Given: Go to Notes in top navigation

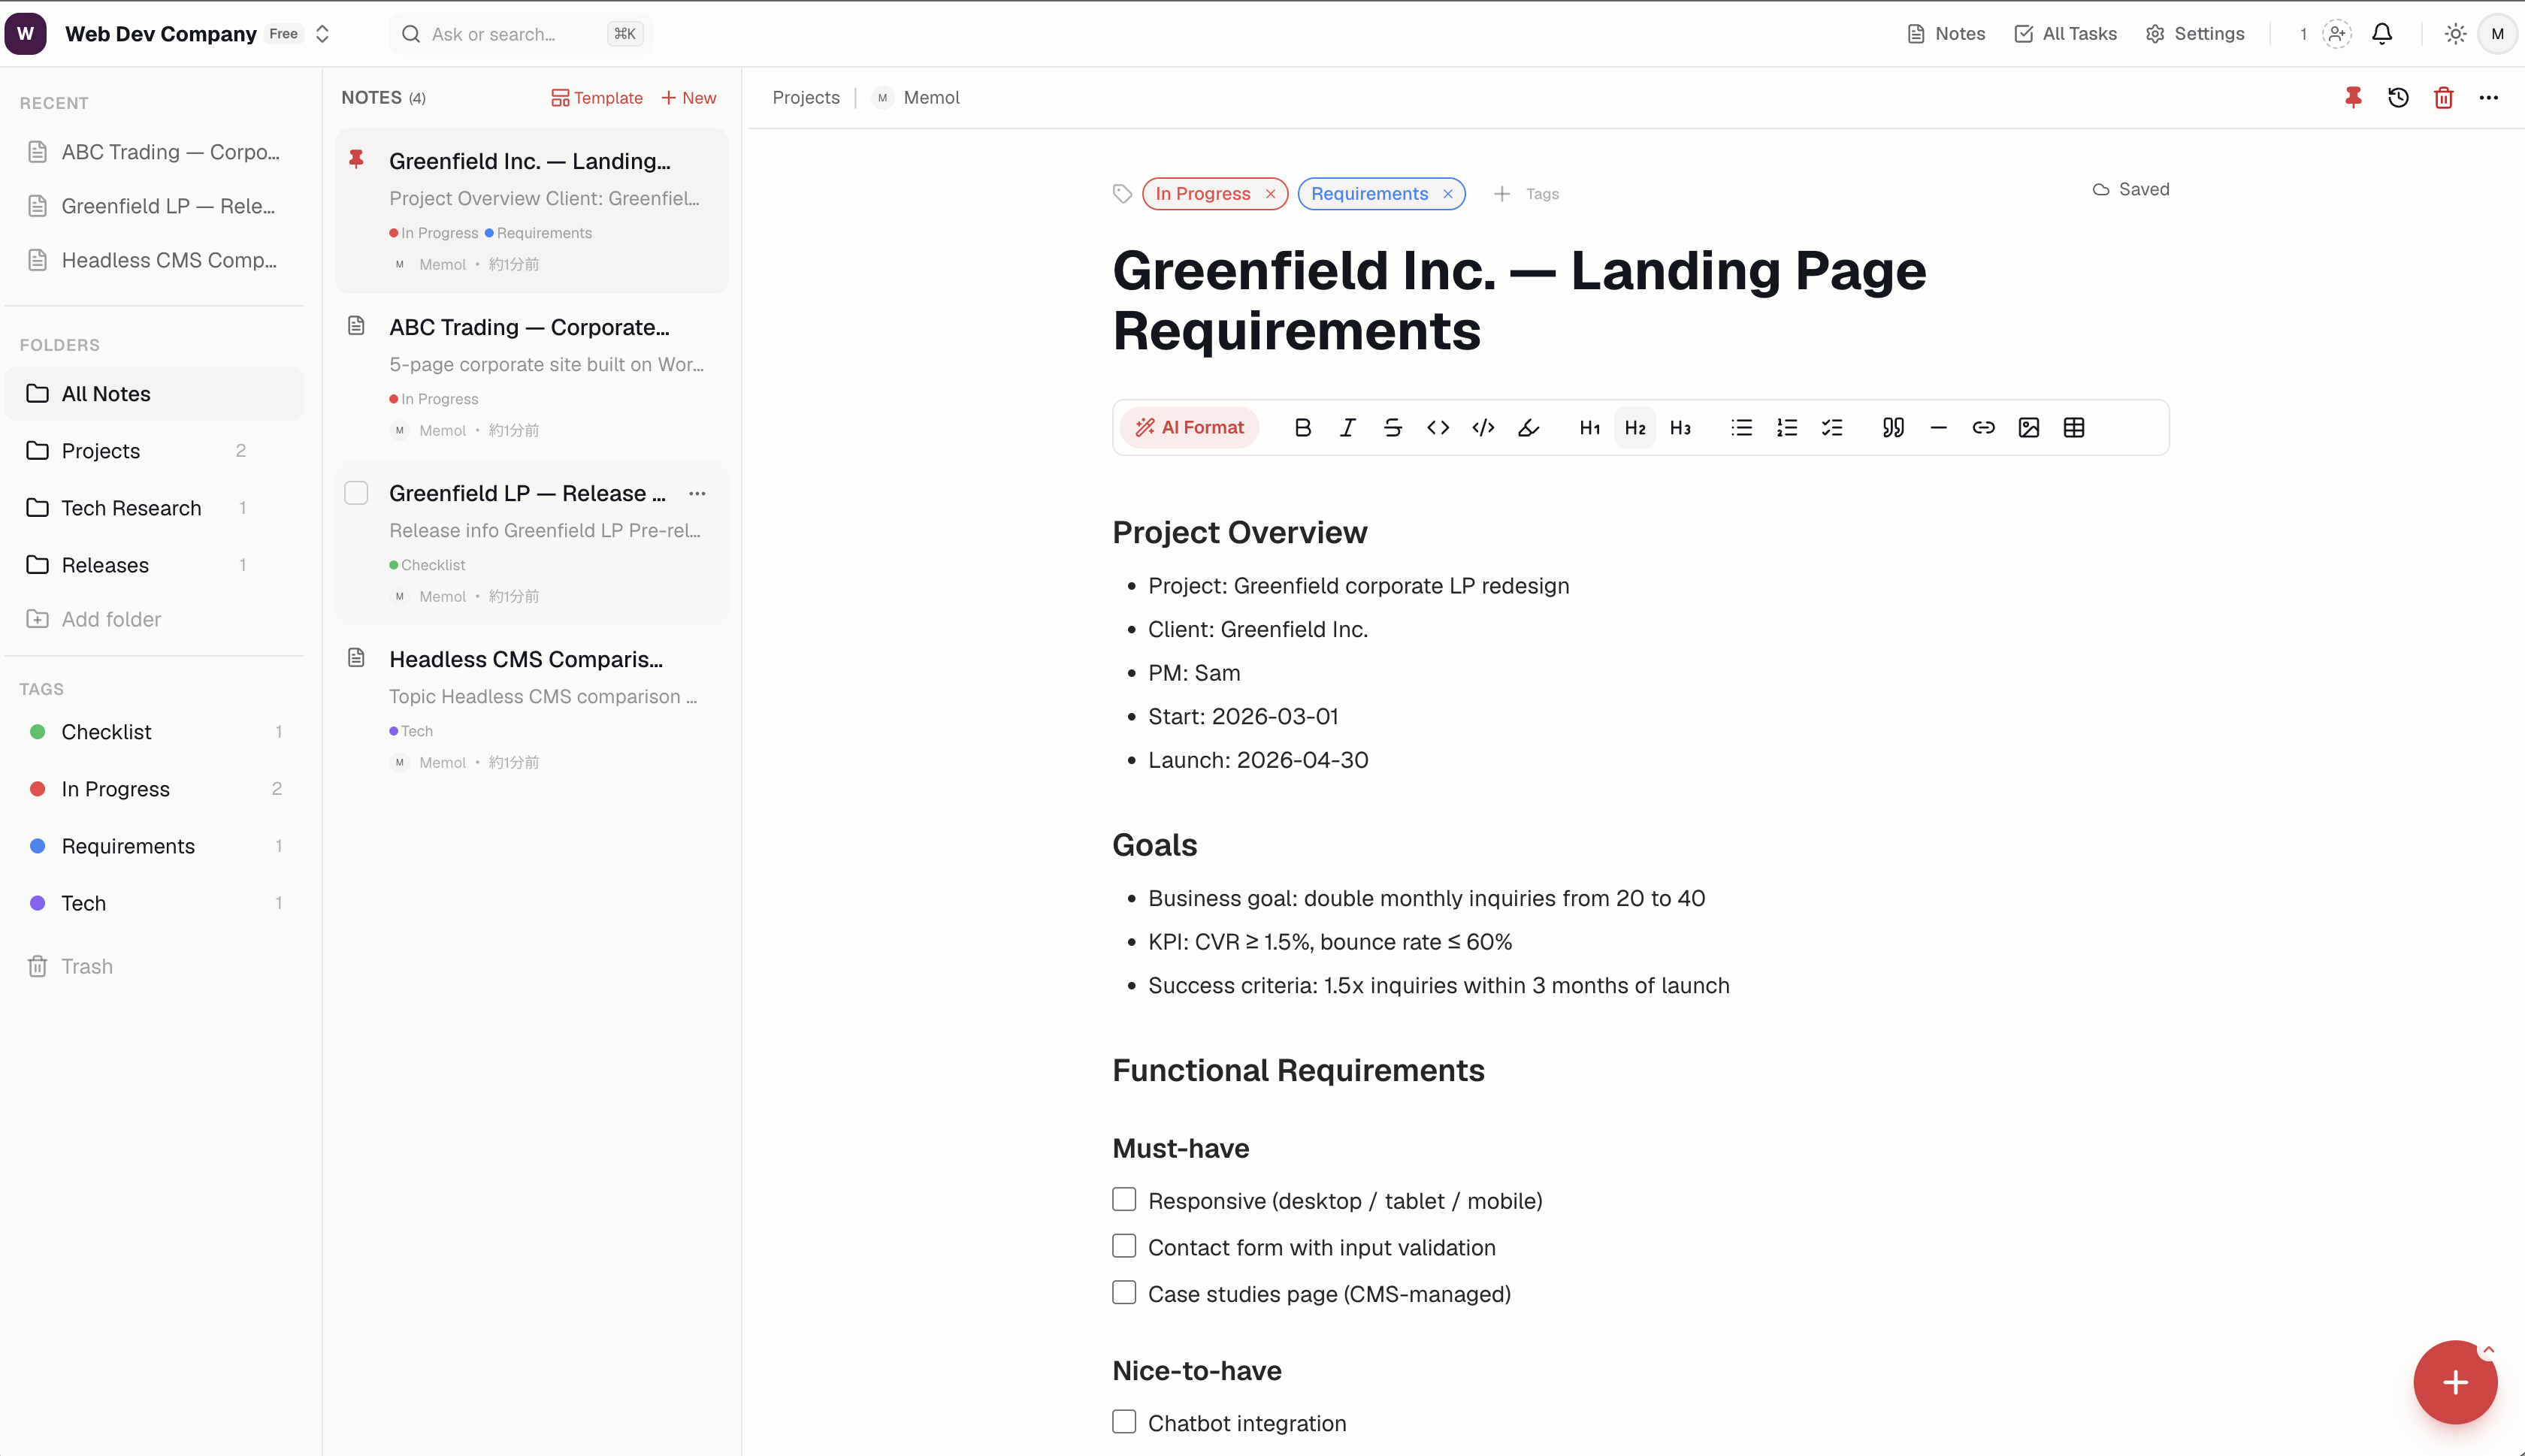Looking at the screenshot, I should pos(1946,34).
